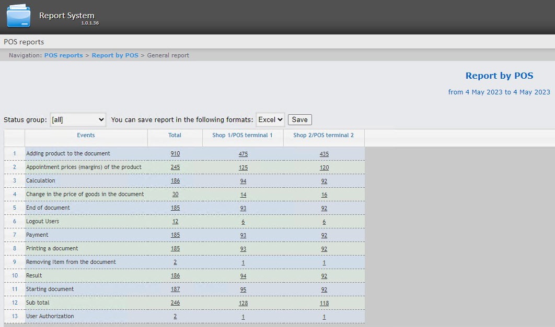Click the Total column header
Screen dimensions: 555x327
(175, 135)
